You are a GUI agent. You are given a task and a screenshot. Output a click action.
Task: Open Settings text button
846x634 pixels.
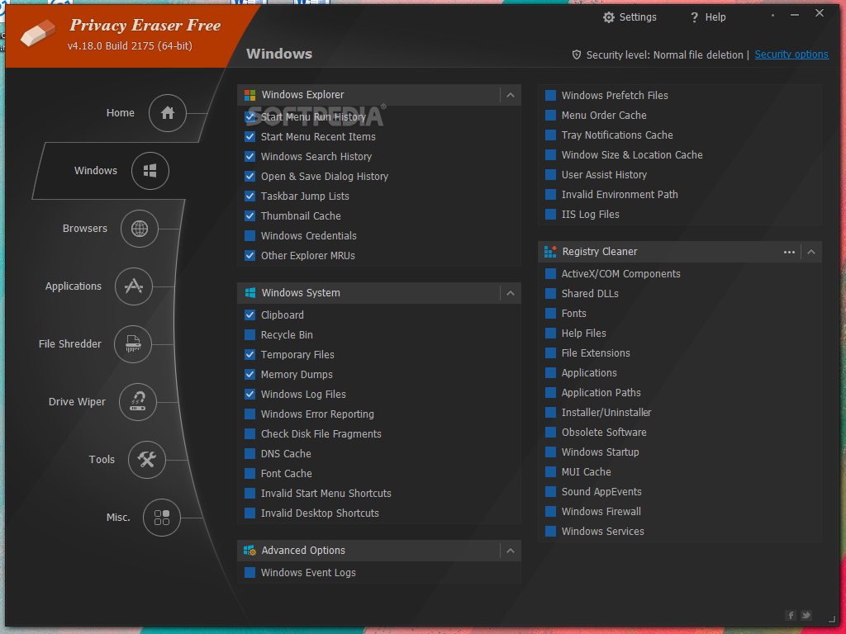pyautogui.click(x=638, y=17)
